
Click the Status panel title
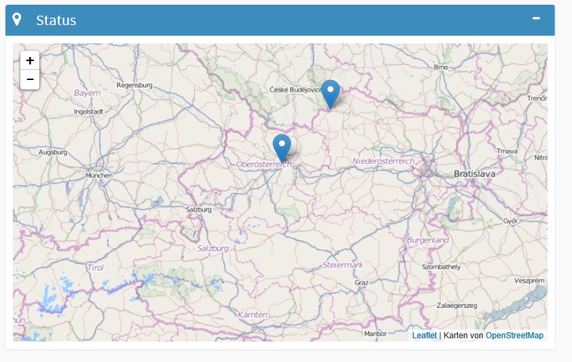coord(56,20)
